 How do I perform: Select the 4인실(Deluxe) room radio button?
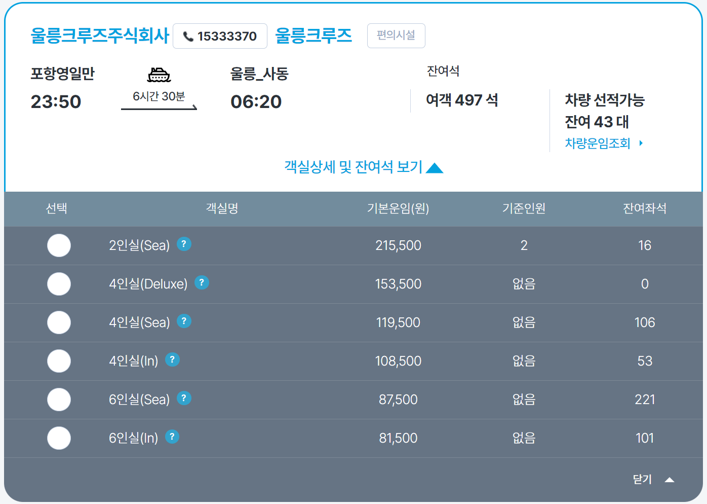pyautogui.click(x=59, y=284)
